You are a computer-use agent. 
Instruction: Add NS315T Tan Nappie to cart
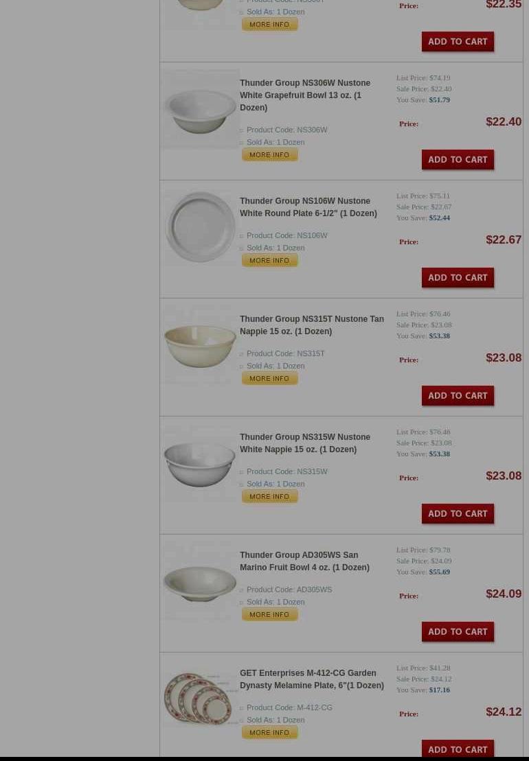point(458,395)
